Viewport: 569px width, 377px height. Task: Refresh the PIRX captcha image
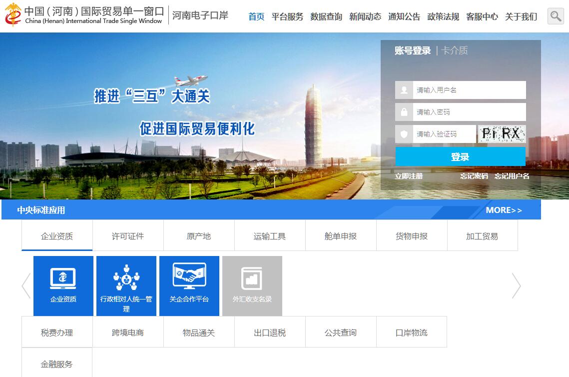502,134
